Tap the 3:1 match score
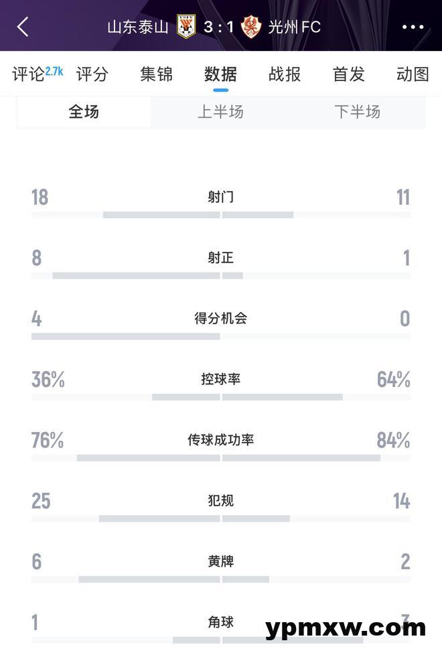The width and height of the screenshot is (442, 657). pyautogui.click(x=219, y=27)
